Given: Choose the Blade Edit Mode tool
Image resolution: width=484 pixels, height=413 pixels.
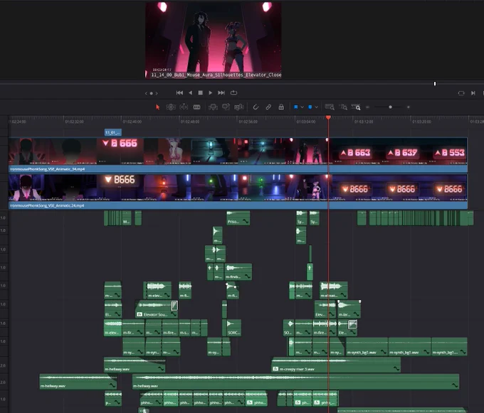Looking at the screenshot, I should [x=196, y=107].
